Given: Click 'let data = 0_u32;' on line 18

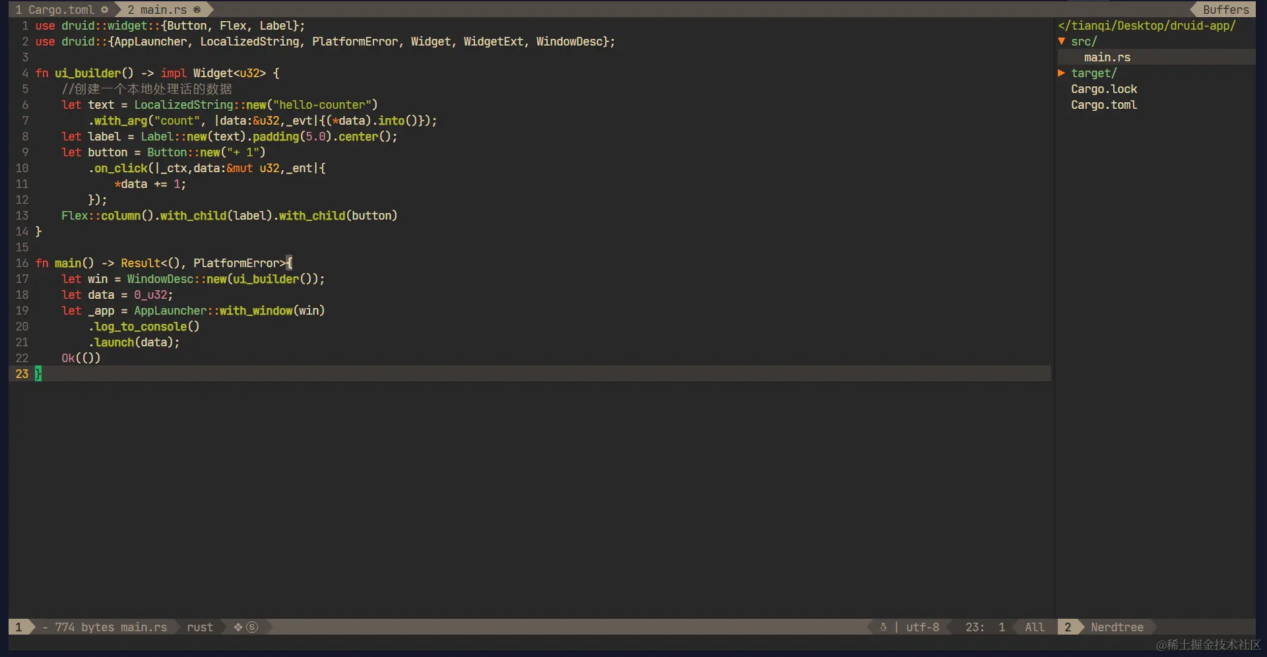Looking at the screenshot, I should [x=117, y=295].
